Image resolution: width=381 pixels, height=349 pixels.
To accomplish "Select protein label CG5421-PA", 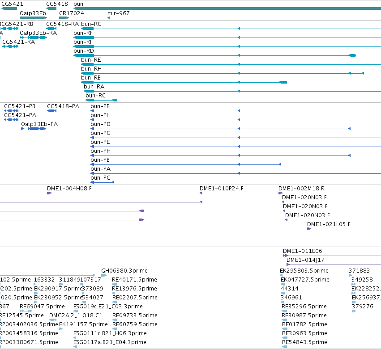I will pos(20,115).
